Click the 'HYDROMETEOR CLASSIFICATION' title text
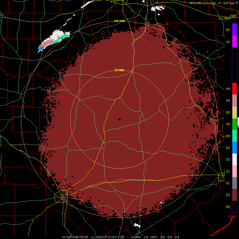Image resolution: width=239 pixels, height=239 pixels. click(93, 237)
